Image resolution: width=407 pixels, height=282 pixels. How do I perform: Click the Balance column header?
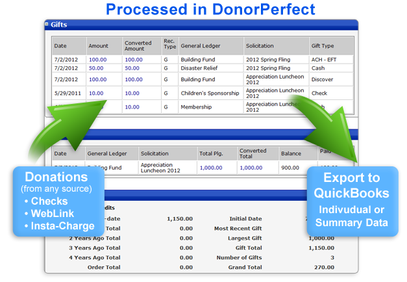click(x=298, y=153)
